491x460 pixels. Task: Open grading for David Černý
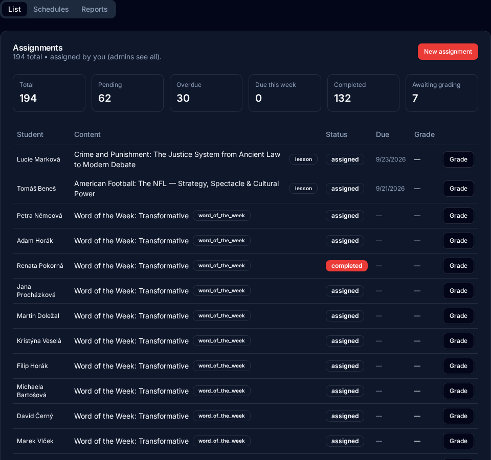458,416
